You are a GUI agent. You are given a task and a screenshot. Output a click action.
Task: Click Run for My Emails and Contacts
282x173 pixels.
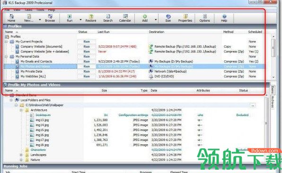(x=87, y=61)
